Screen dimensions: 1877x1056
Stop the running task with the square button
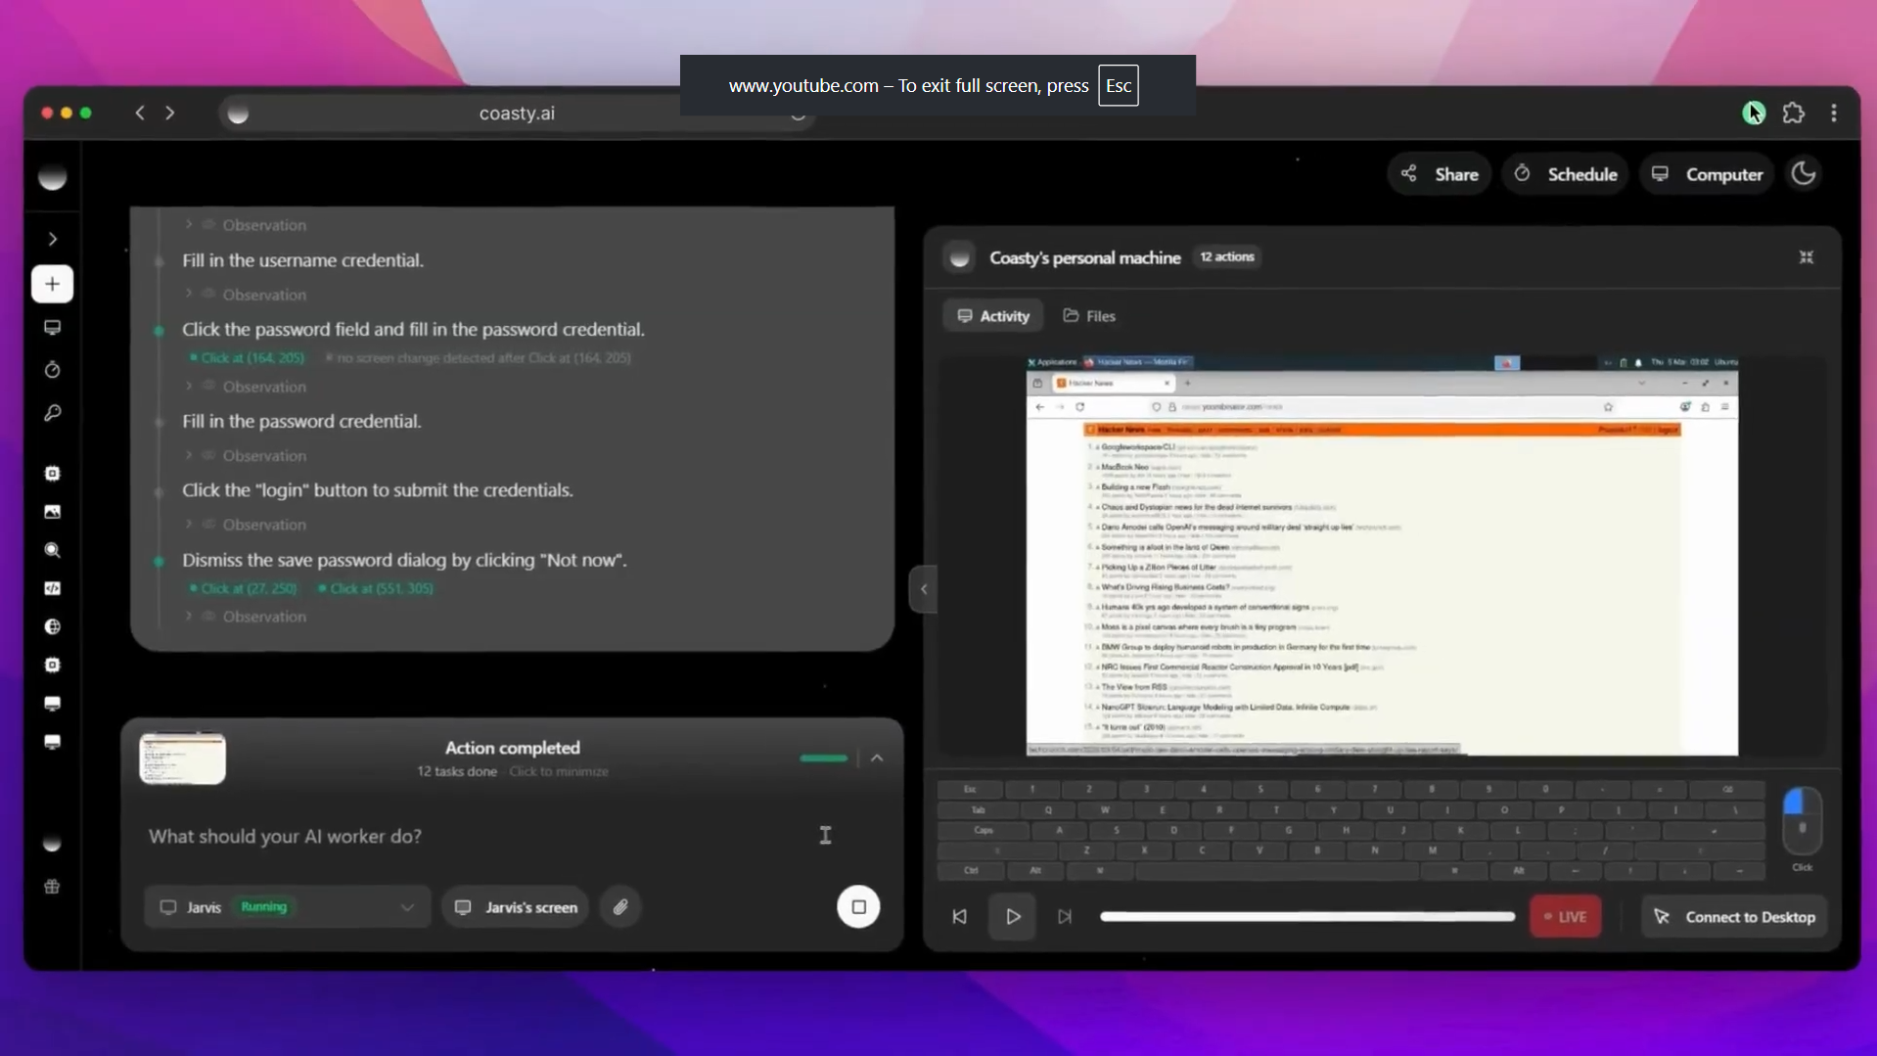858,906
